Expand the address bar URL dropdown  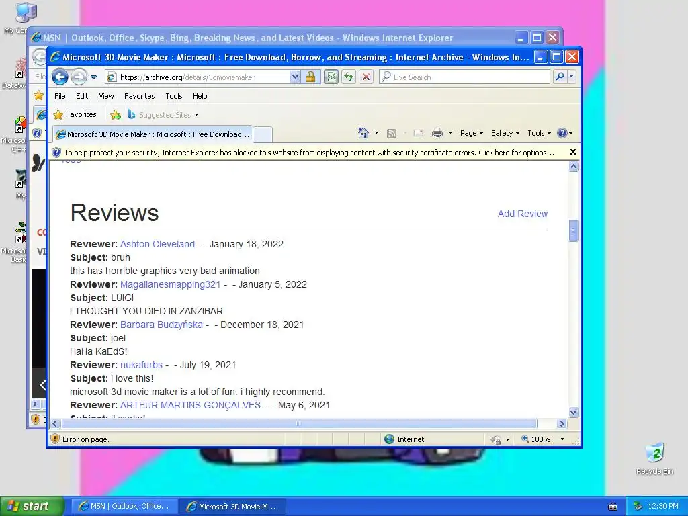point(296,77)
